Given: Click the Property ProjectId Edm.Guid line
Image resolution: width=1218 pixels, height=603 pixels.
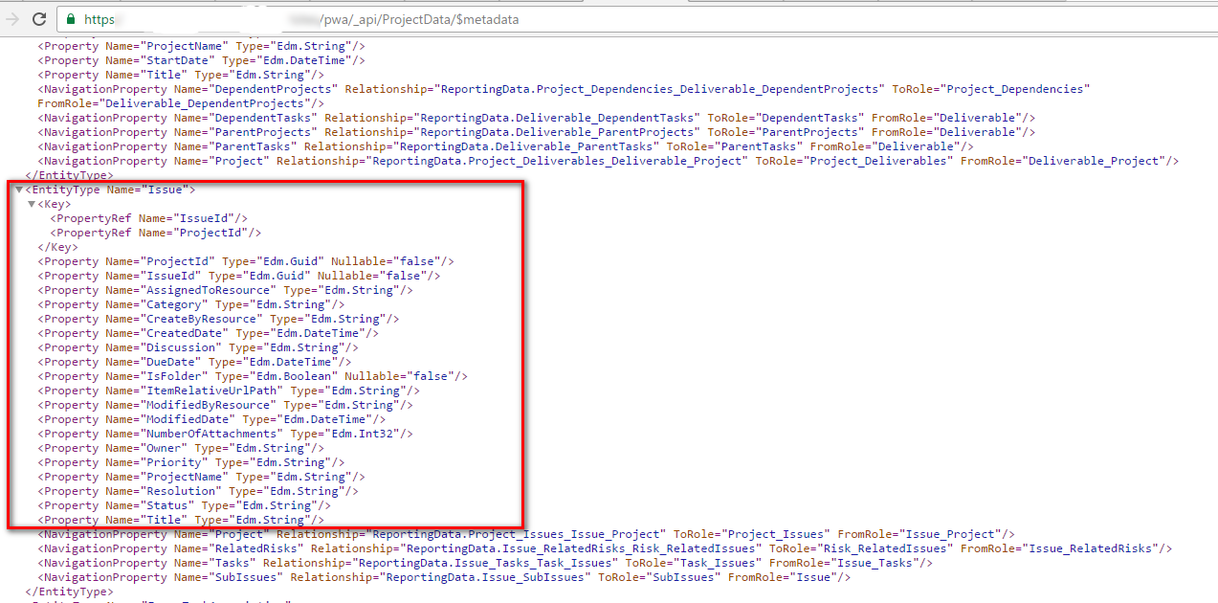Looking at the screenshot, I should pyautogui.click(x=246, y=261).
